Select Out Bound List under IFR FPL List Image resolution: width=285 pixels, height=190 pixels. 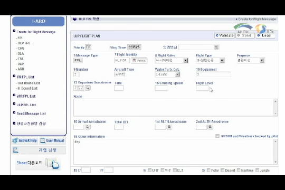(x=28, y=83)
